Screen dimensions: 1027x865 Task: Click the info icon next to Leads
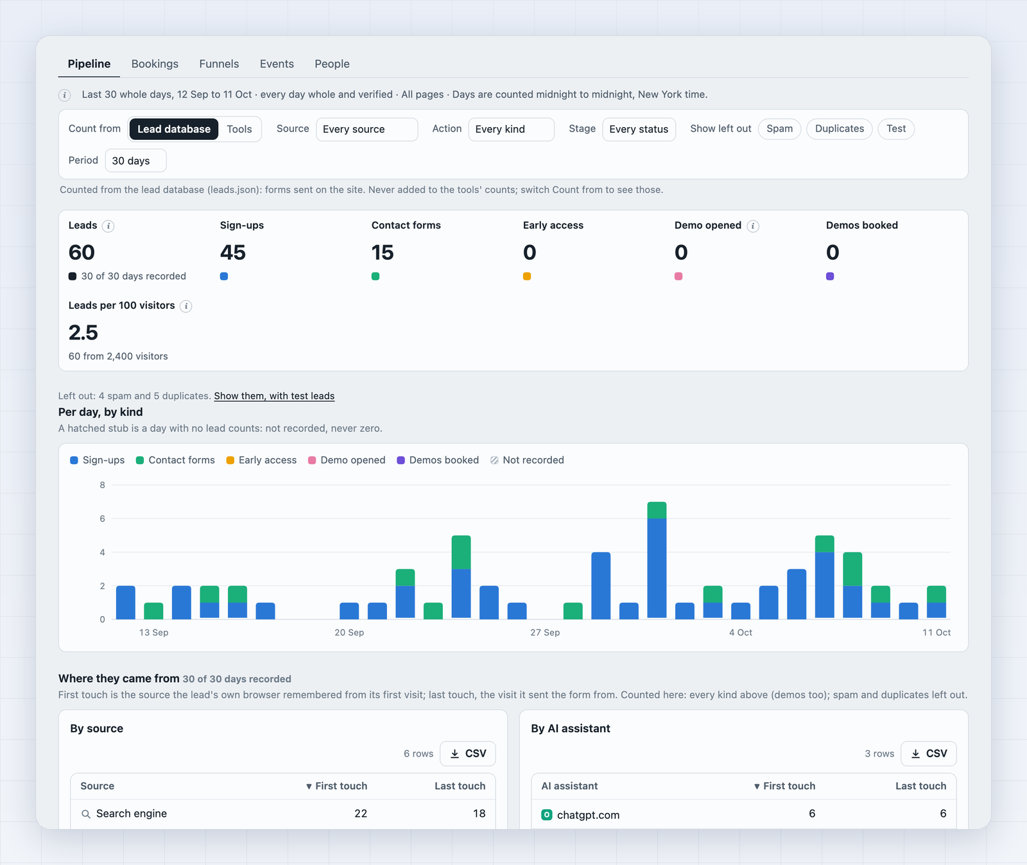point(108,226)
